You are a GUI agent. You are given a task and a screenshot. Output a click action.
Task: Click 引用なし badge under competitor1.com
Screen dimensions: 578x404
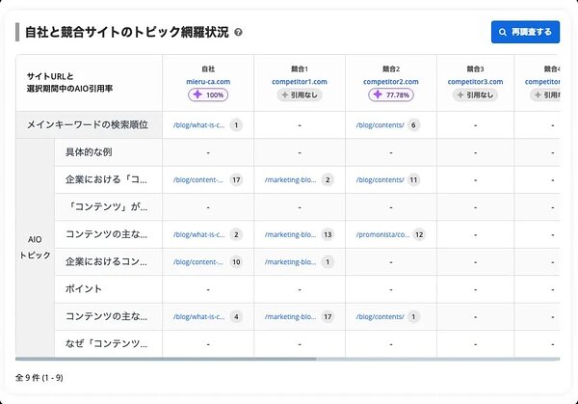coord(300,95)
